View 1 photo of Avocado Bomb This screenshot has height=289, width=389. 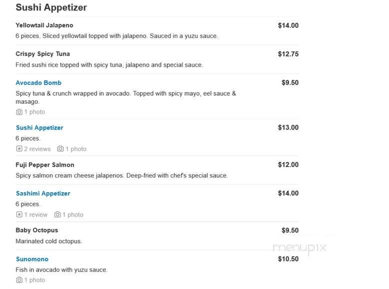34,112
